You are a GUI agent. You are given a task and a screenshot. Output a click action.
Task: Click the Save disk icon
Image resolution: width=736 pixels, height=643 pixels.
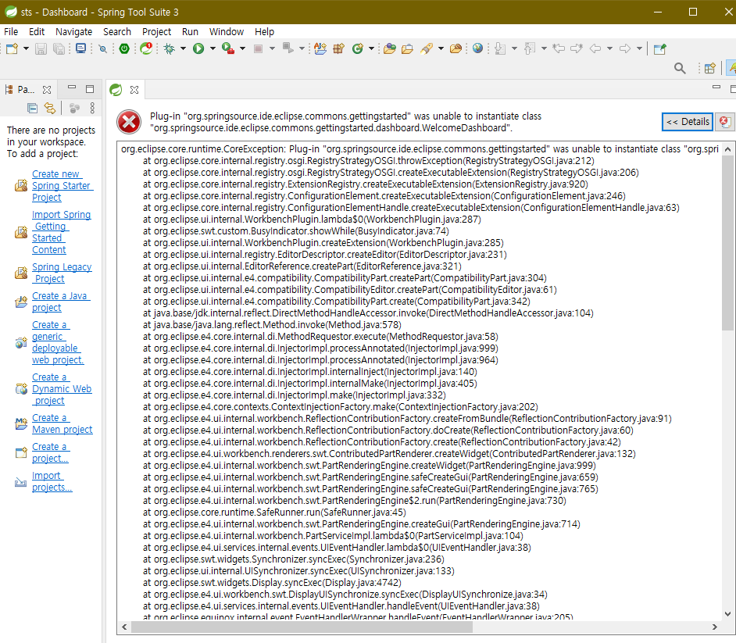41,48
